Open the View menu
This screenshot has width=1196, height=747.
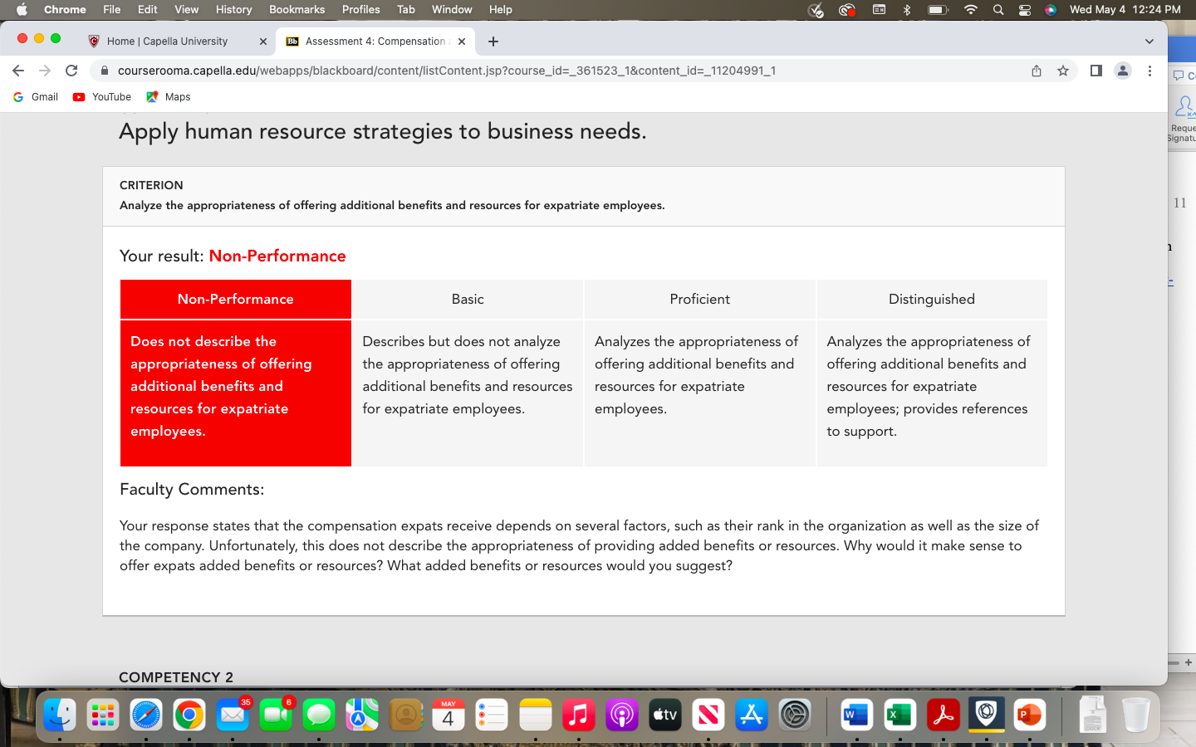tap(187, 9)
